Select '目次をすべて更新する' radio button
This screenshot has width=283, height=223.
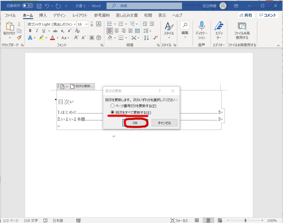pos(112,113)
